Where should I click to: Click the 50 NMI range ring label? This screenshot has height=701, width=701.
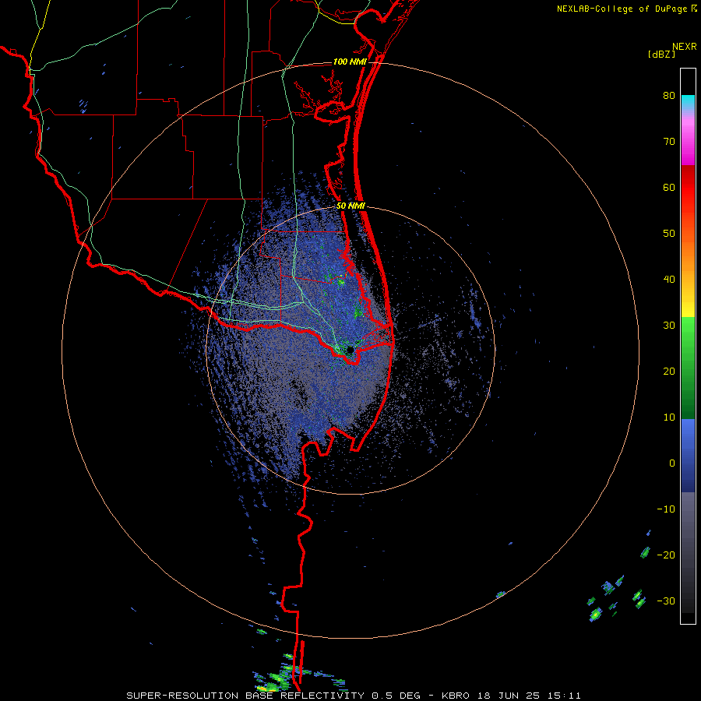click(x=351, y=206)
